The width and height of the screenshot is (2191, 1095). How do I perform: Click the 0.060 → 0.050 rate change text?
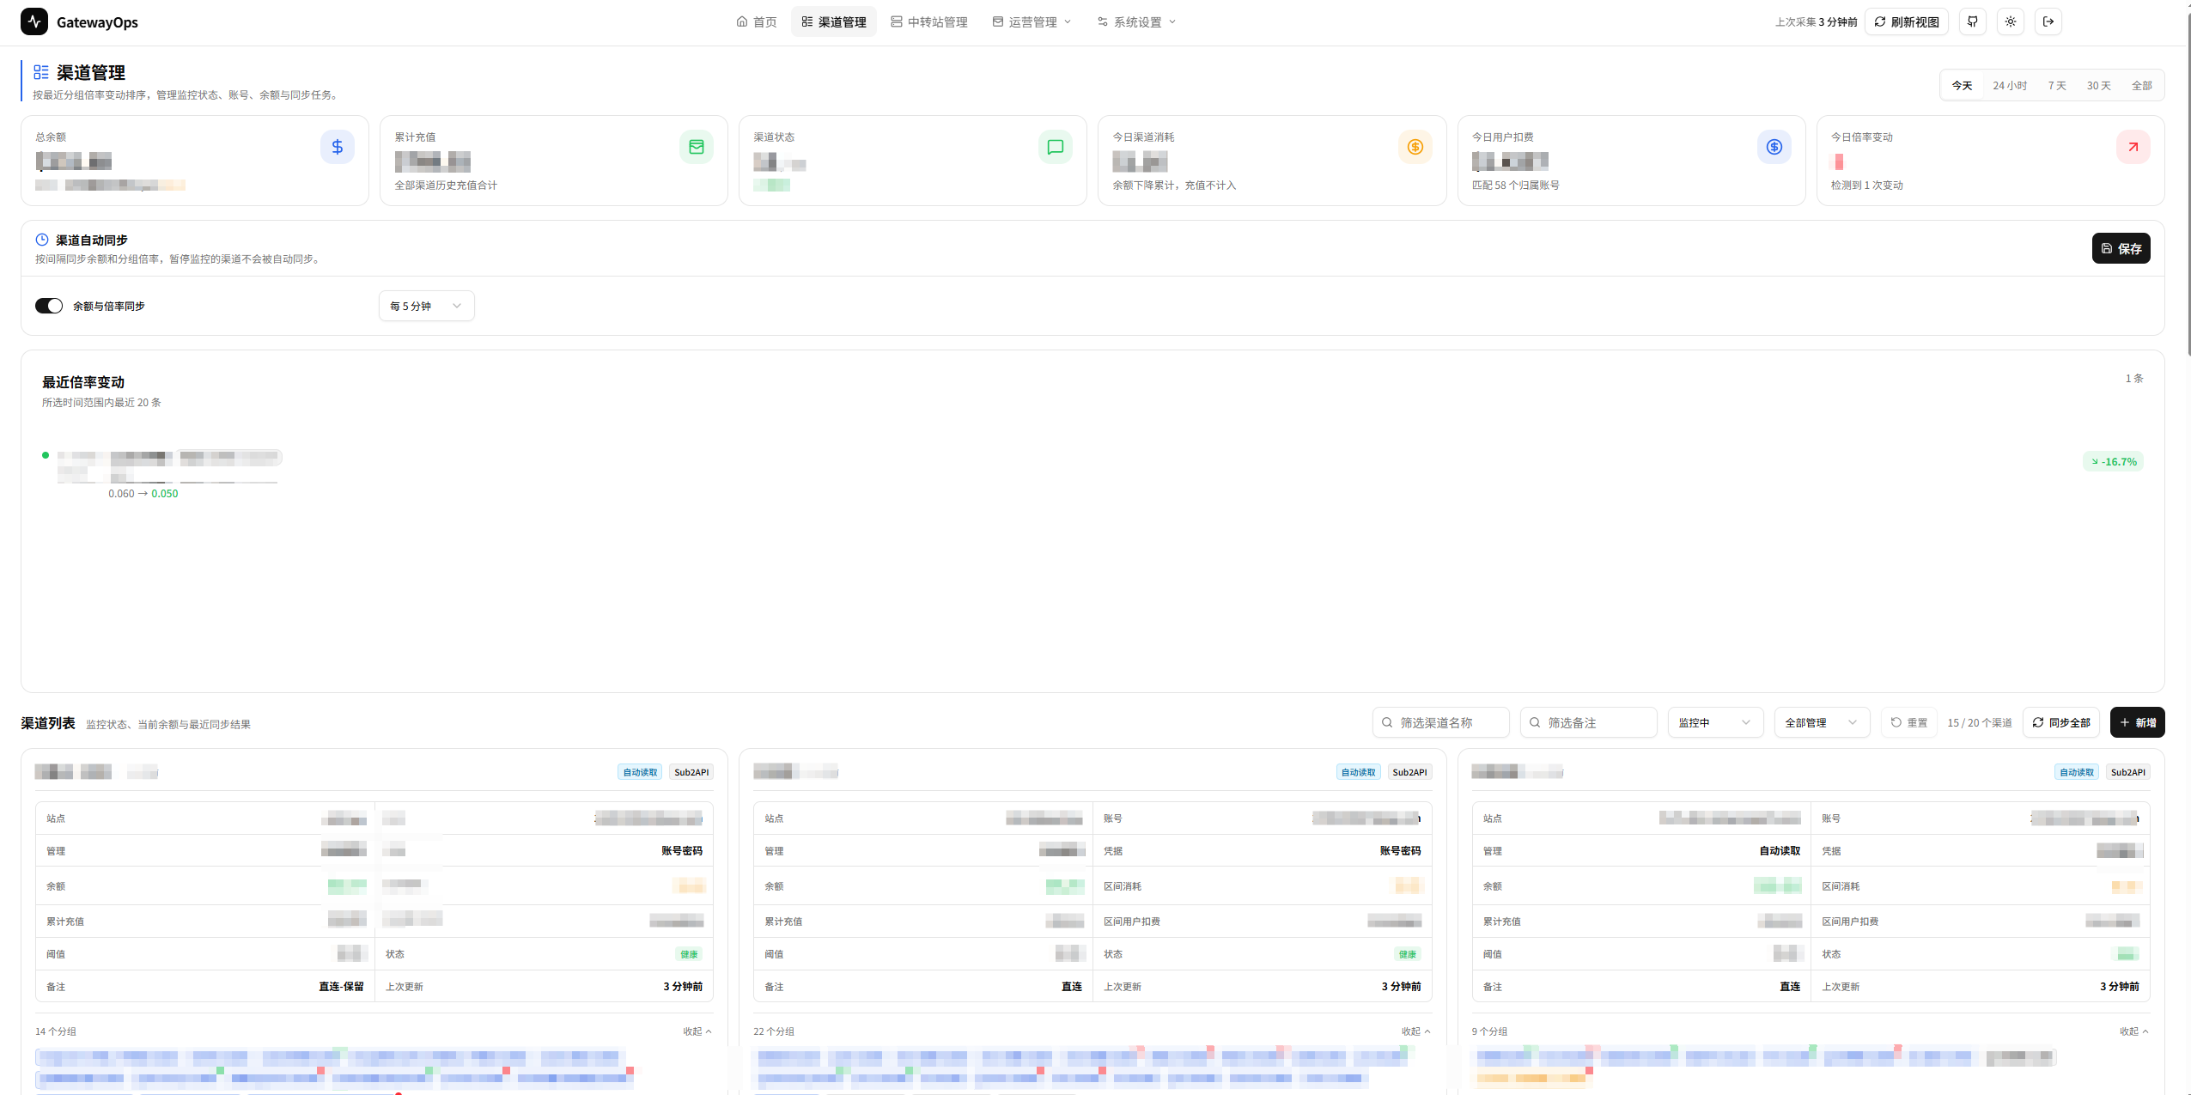(143, 494)
